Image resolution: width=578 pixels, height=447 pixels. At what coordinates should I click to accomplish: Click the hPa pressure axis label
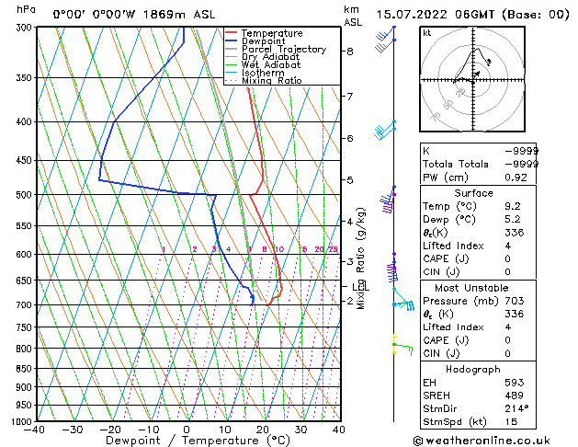[x=26, y=9]
